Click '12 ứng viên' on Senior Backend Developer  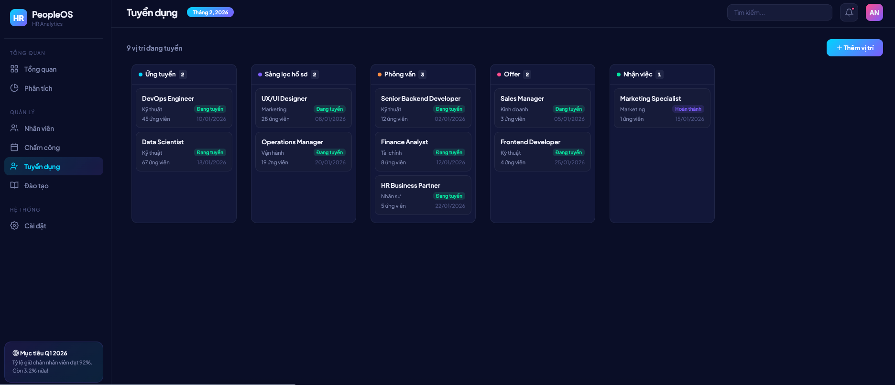pyautogui.click(x=394, y=119)
